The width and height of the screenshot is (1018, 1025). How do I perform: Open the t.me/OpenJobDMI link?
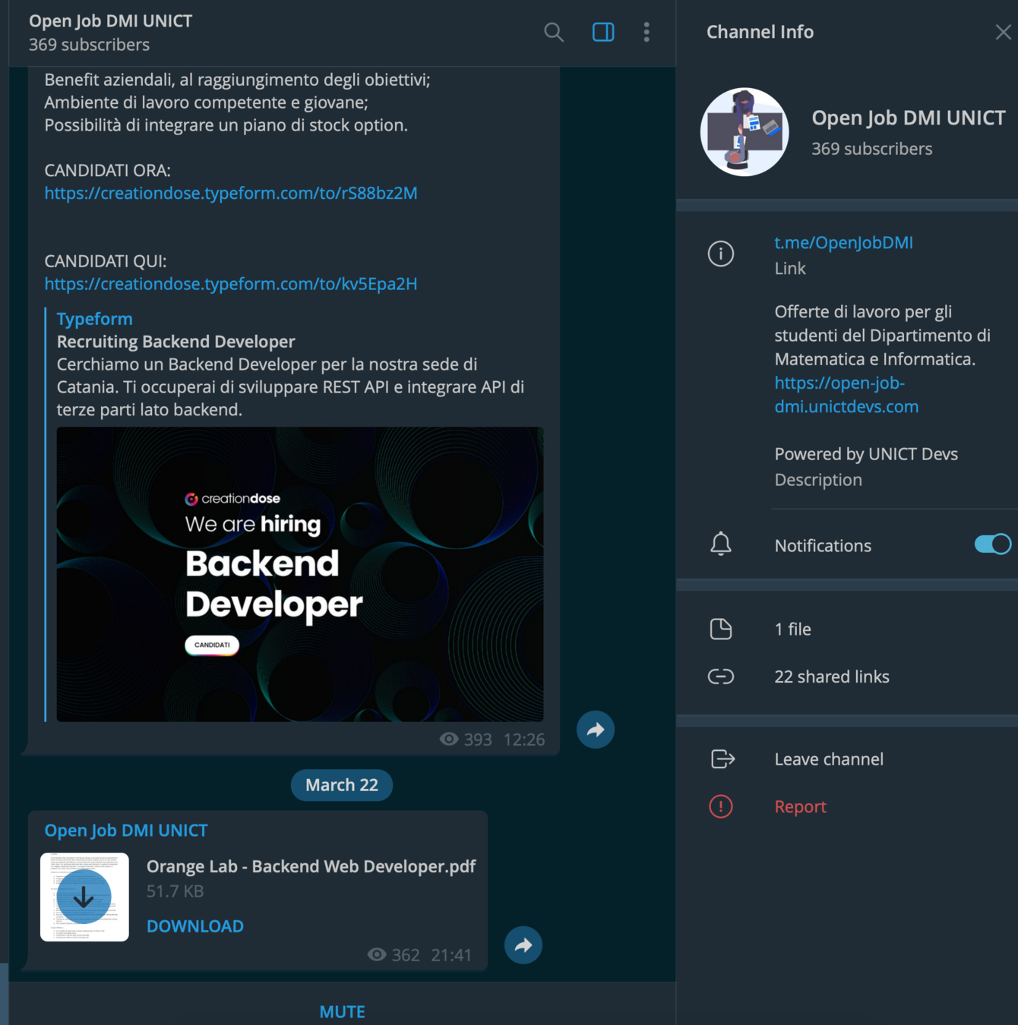(x=843, y=243)
